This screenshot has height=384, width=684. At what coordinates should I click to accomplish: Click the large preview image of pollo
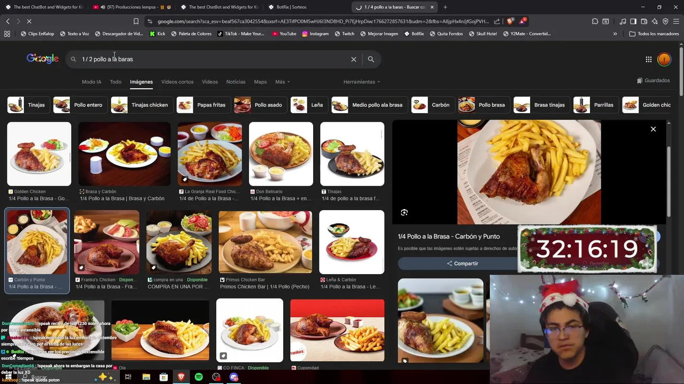[x=529, y=172]
